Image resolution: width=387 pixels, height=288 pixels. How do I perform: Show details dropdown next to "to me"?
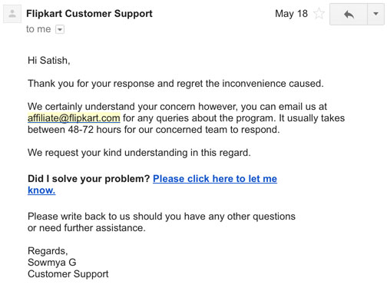pyautogui.click(x=60, y=29)
